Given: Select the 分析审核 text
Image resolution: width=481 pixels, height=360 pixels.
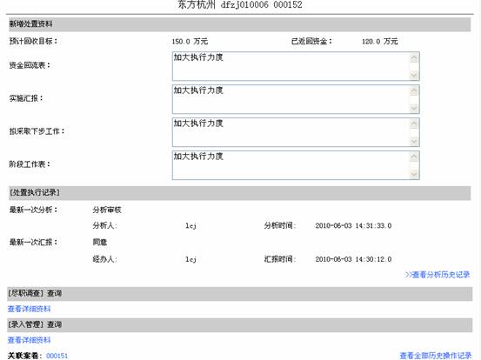Looking at the screenshot, I should [107, 210].
